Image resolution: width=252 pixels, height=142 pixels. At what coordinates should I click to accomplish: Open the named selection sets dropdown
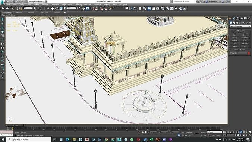120,8
